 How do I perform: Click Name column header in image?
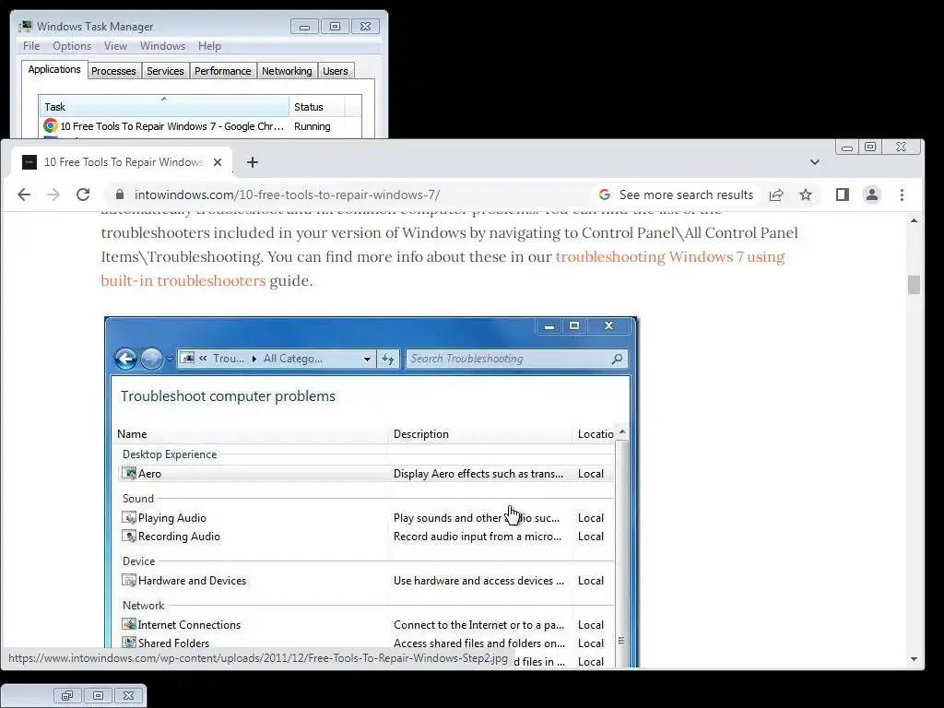tap(132, 434)
